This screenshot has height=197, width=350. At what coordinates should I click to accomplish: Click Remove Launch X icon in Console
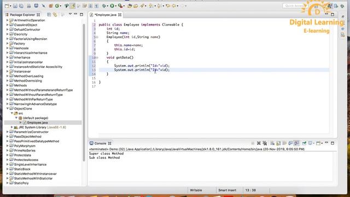click(x=259, y=143)
